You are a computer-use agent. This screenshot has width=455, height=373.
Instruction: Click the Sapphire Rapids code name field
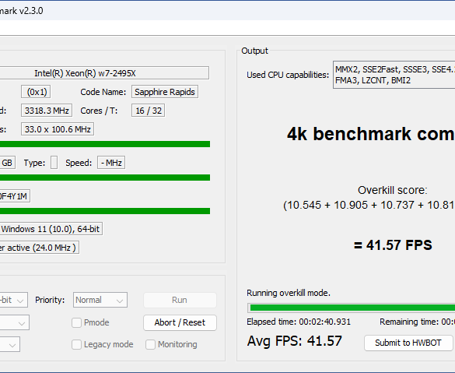point(165,92)
